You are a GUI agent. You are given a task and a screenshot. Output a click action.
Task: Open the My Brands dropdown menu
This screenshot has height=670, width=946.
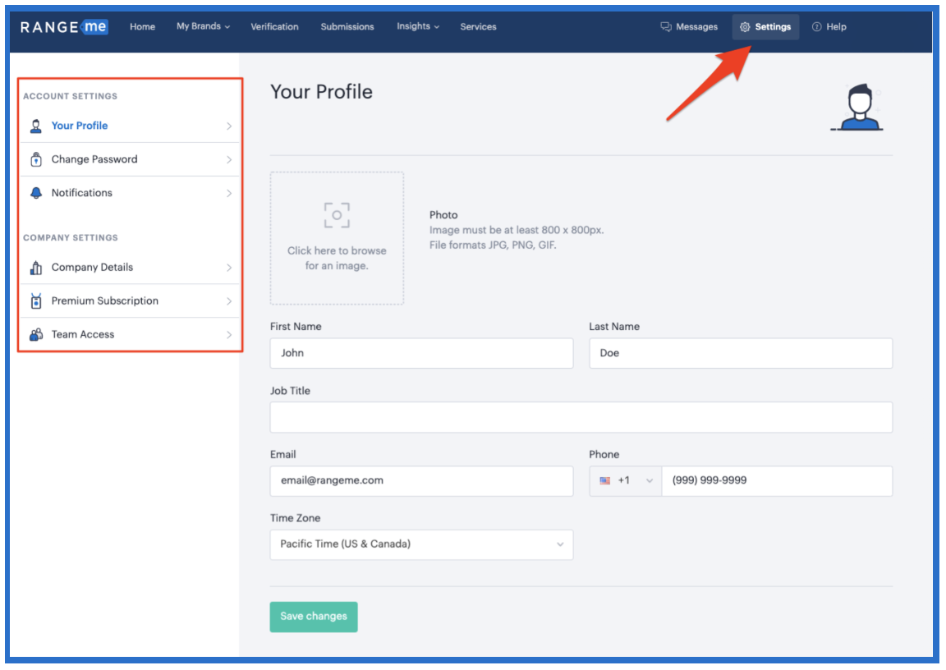pos(203,26)
